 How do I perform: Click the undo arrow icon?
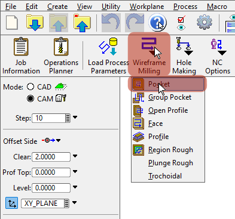click(111, 23)
